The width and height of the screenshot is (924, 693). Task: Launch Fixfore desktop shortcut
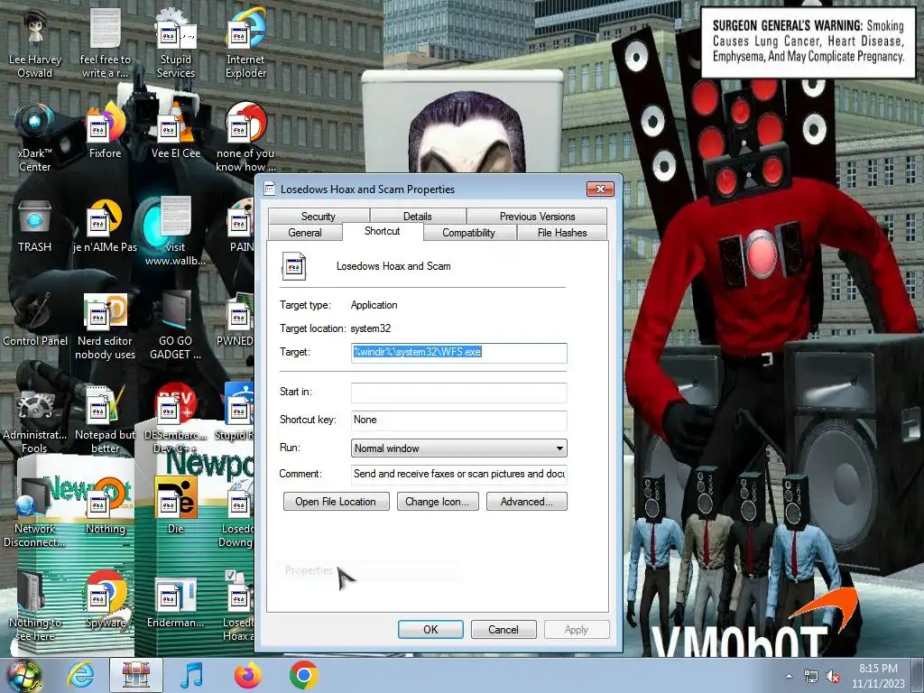click(x=105, y=131)
